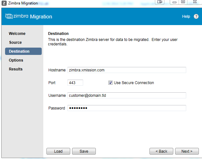The width and height of the screenshot is (202, 159).
Task: Toggle the Use Secure Connection checkbox
Action: pos(110,83)
